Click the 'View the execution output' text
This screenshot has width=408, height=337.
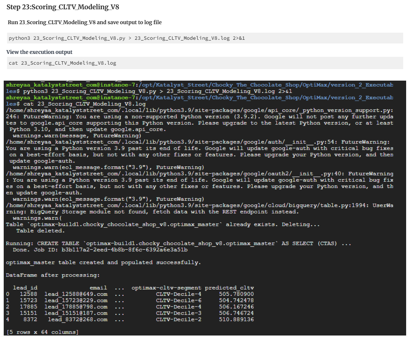(39, 52)
